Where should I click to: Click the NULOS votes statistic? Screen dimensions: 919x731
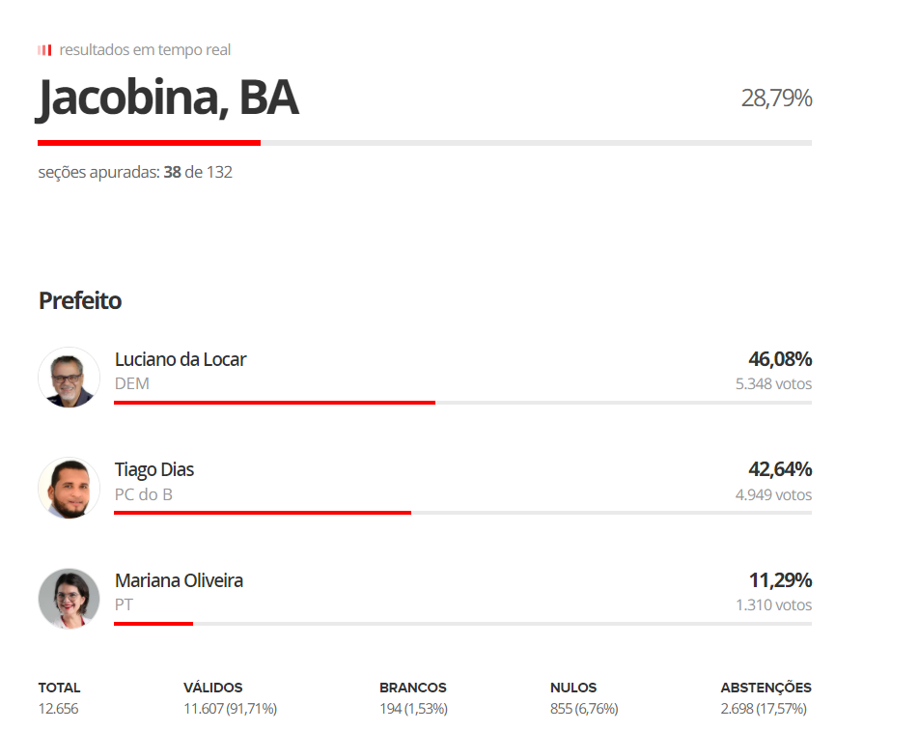[x=583, y=698]
